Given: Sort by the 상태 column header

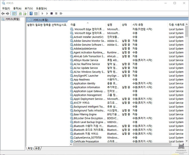Looking at the screenshot, I should (x=126, y=25).
